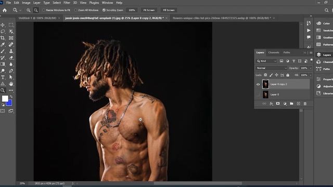The width and height of the screenshot is (333, 187).
Task: Add a layer mask
Action: coord(278,104)
